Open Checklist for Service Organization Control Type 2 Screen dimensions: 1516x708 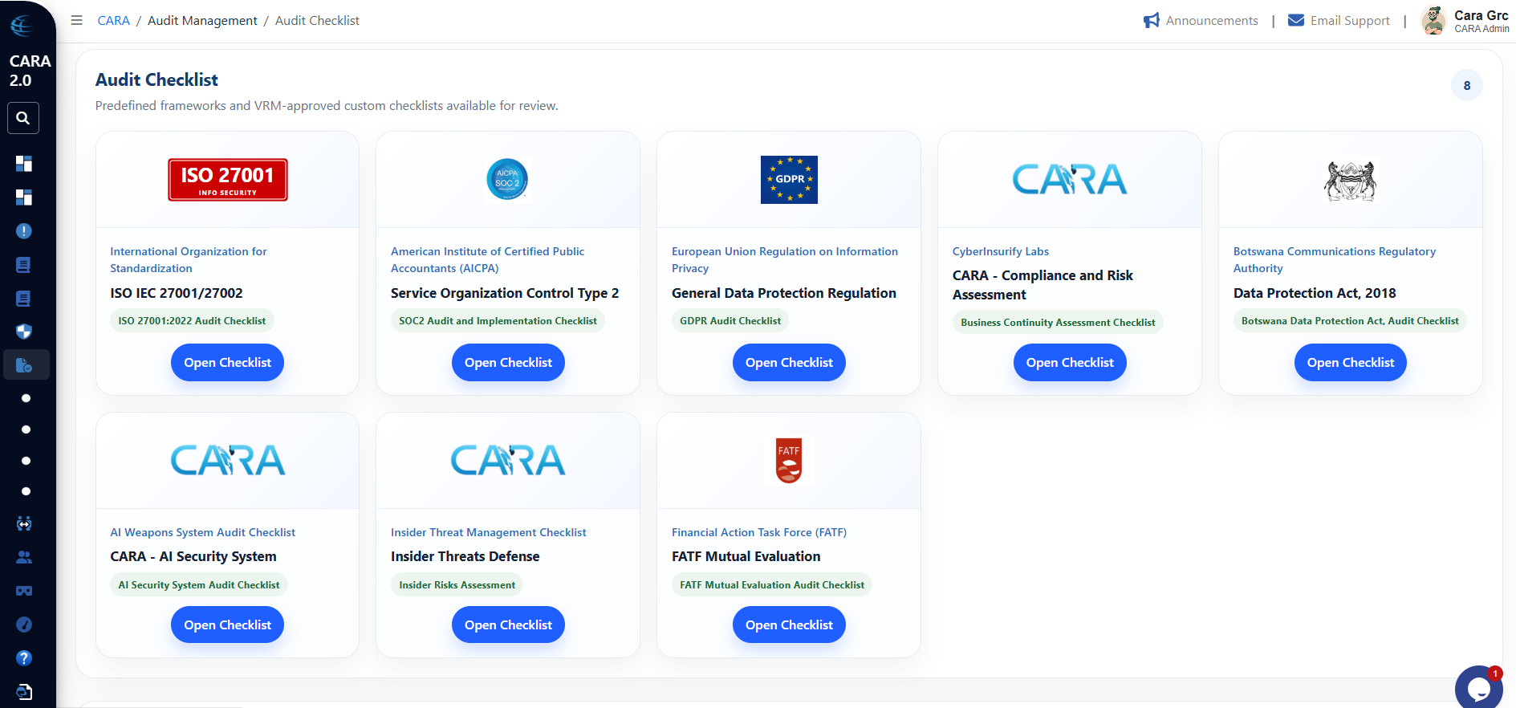[x=508, y=362]
